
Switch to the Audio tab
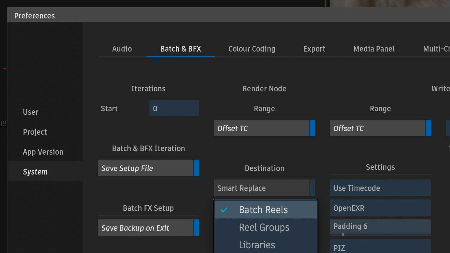pos(122,49)
